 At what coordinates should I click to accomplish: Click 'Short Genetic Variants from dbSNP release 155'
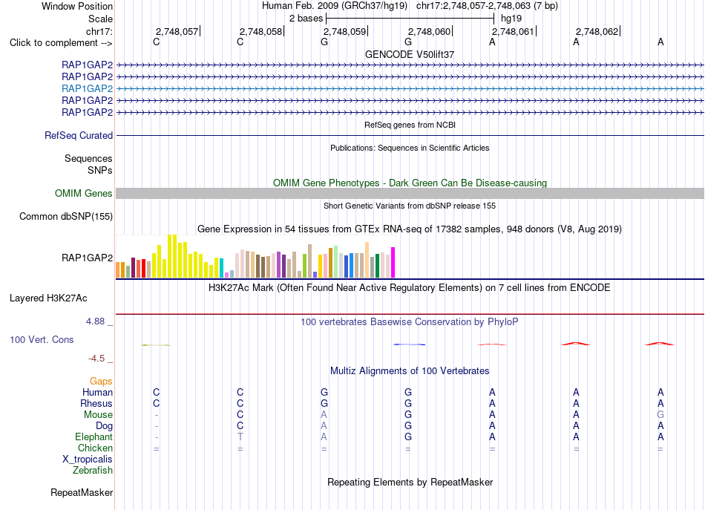[x=410, y=206]
